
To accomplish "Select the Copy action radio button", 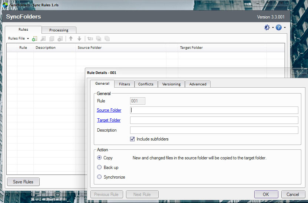I will pyautogui.click(x=99, y=158).
